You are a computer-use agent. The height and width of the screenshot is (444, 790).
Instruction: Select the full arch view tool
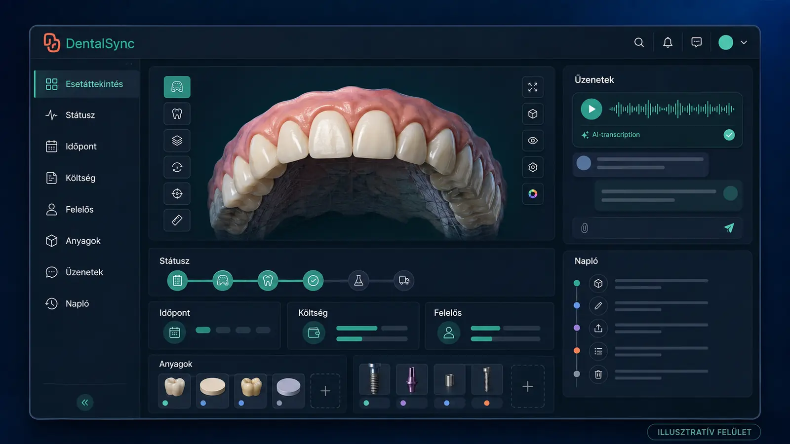pyautogui.click(x=177, y=87)
